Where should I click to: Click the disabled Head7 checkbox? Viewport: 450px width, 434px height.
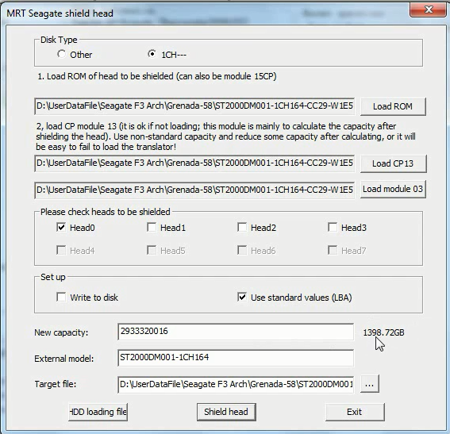(333, 251)
